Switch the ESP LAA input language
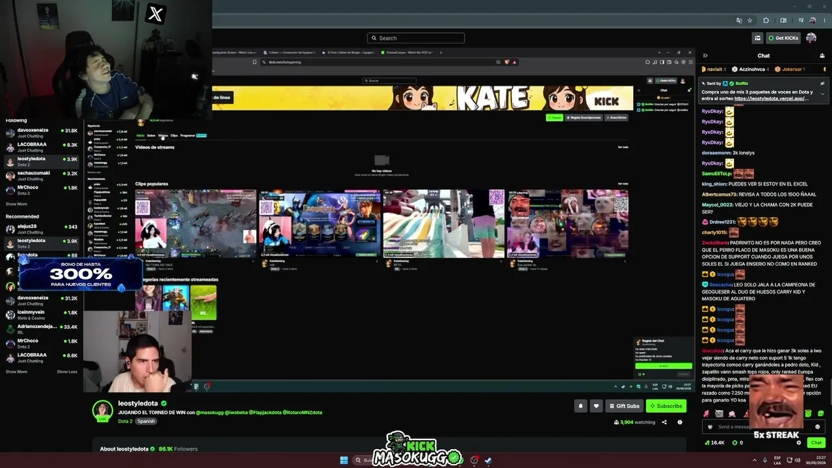The height and width of the screenshot is (468, 832). (x=777, y=460)
